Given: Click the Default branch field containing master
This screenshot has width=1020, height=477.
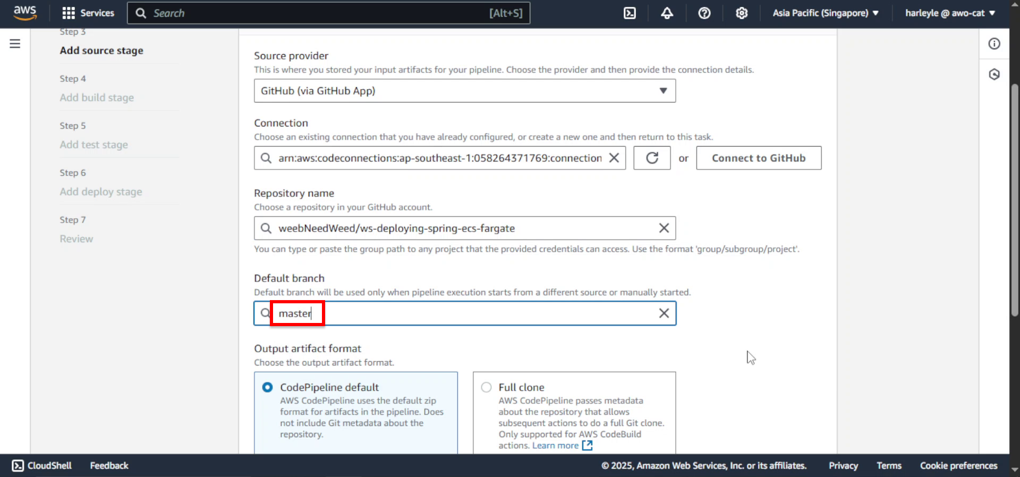Looking at the screenshot, I should 465,313.
